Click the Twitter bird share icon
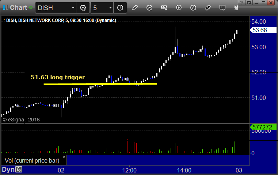Image resolution: width=278 pixels, height=175 pixels. (x=236, y=8)
